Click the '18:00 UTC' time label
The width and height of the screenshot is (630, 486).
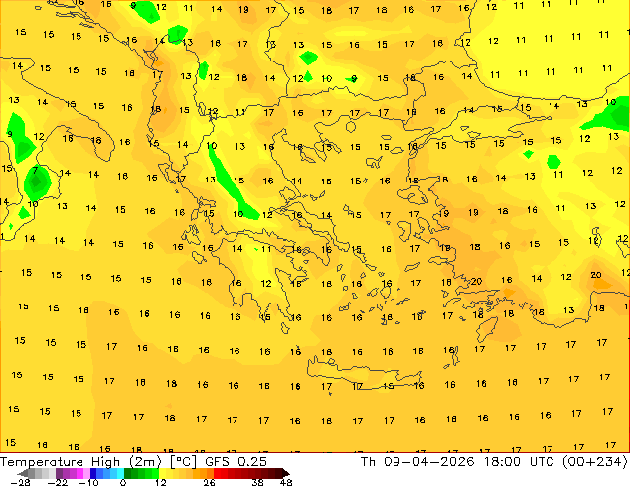coord(521,462)
